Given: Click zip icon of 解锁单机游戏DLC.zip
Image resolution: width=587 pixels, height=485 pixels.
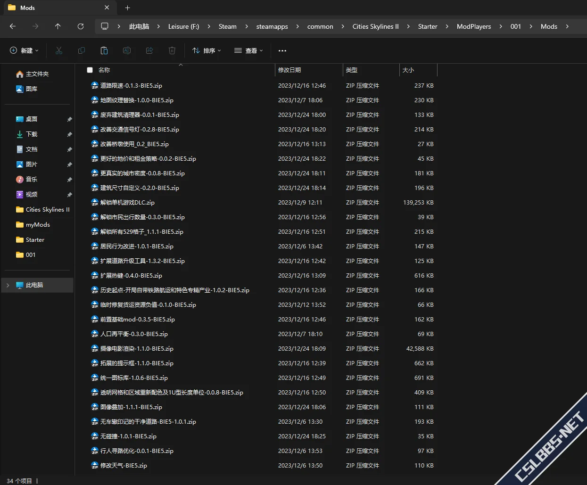Looking at the screenshot, I should (95, 203).
